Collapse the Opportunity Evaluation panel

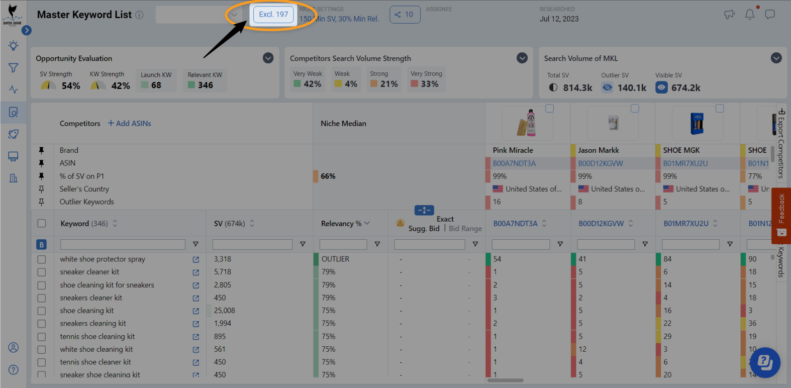click(268, 58)
